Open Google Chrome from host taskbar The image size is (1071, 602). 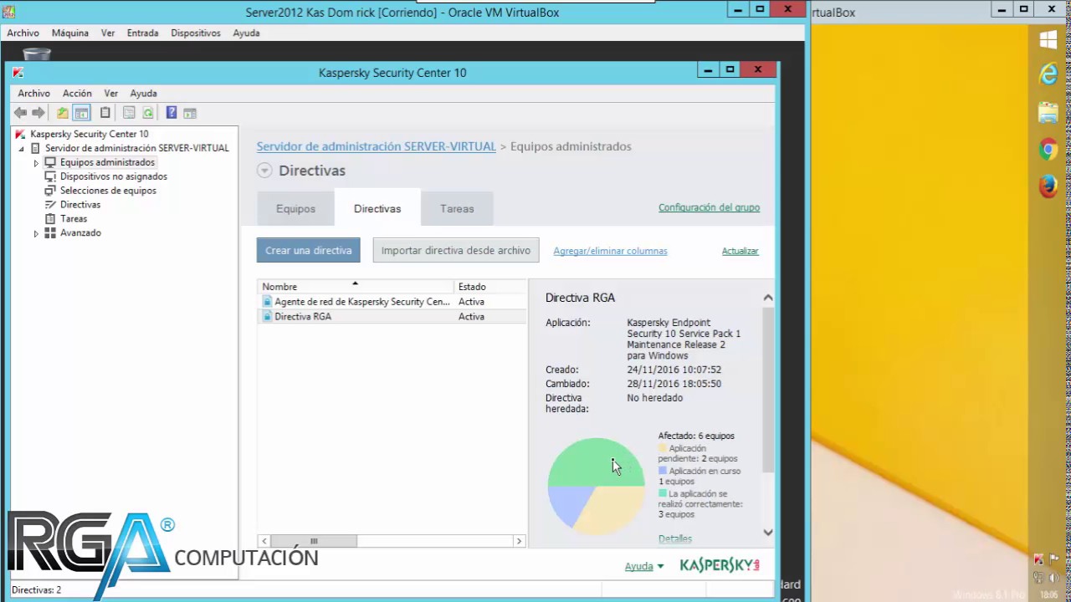[x=1048, y=150]
